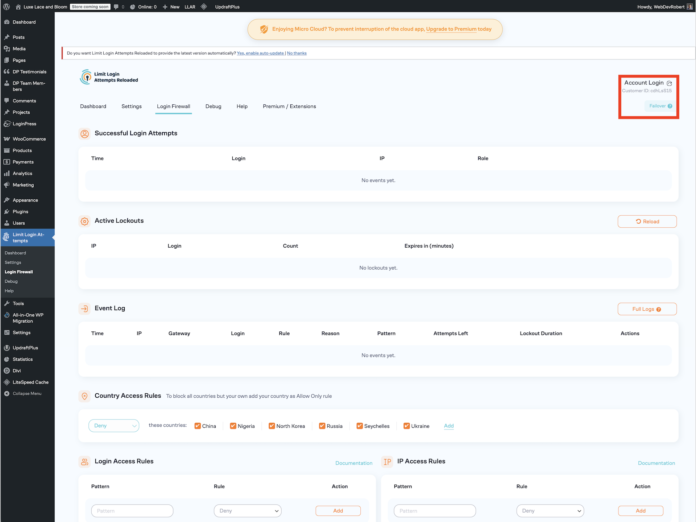Toggle the Seychelles checkbox

pos(360,426)
